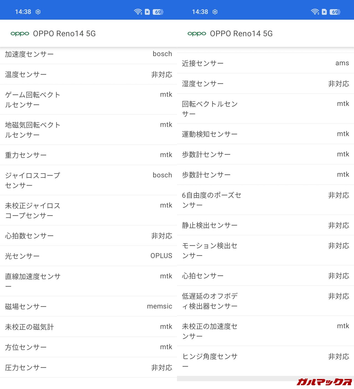The height and width of the screenshot is (389, 354).
Task: Select the 加速度センサー row
Action: pyautogui.click(x=88, y=54)
